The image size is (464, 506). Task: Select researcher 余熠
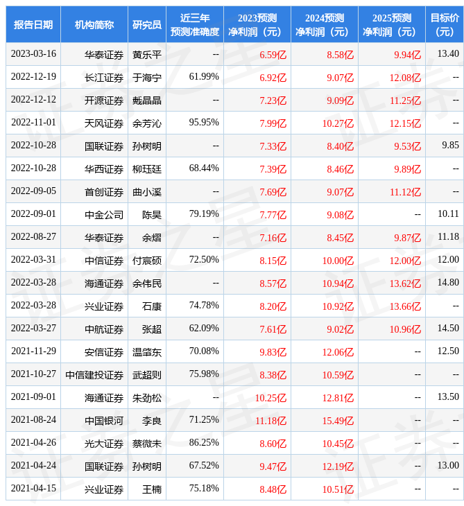[152, 238]
